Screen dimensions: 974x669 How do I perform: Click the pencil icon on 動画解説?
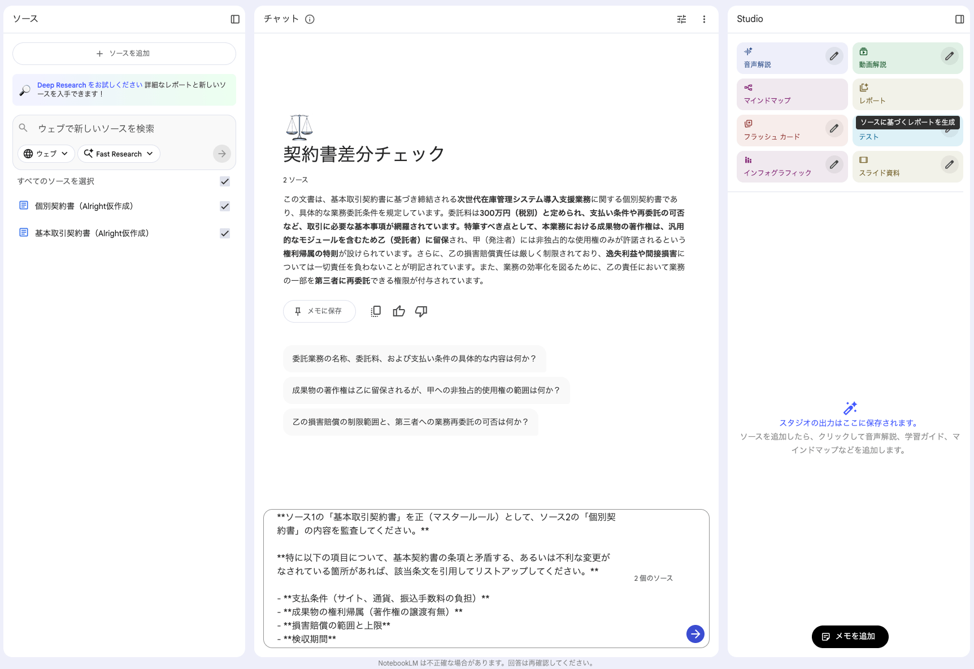[949, 57]
